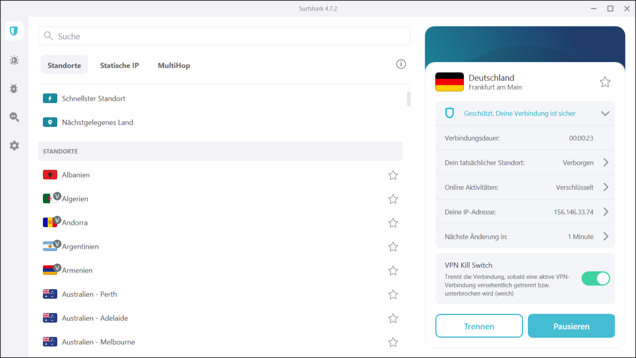Open the Antivirus bug sidebar icon
The height and width of the screenshot is (358, 636).
pos(14,89)
